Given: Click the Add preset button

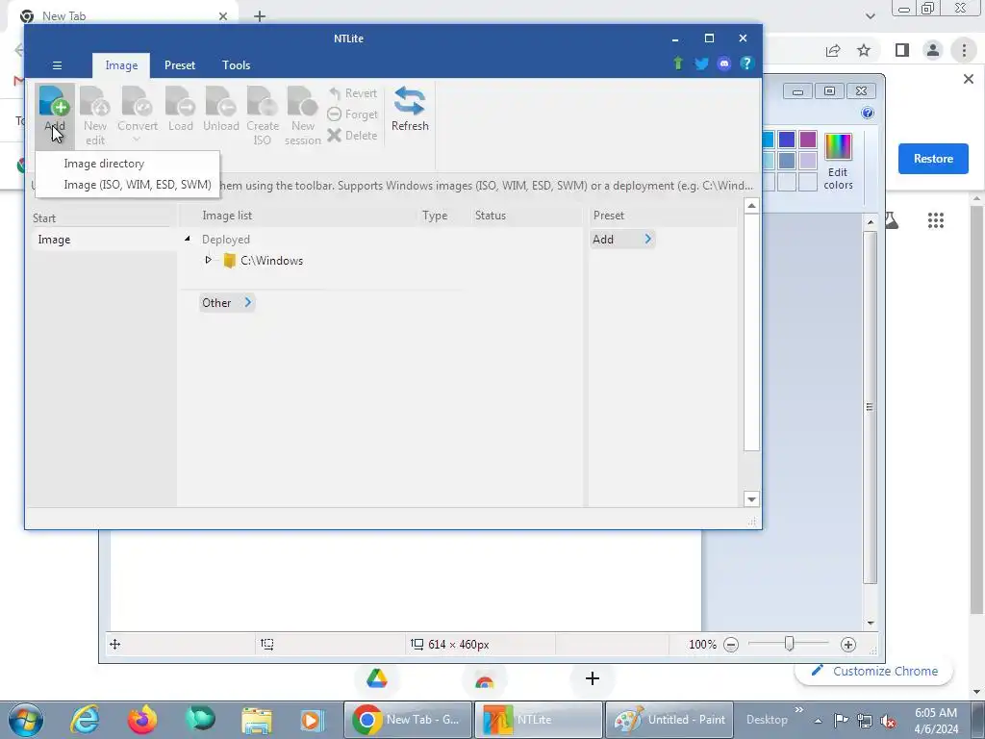Looking at the screenshot, I should coord(622,240).
